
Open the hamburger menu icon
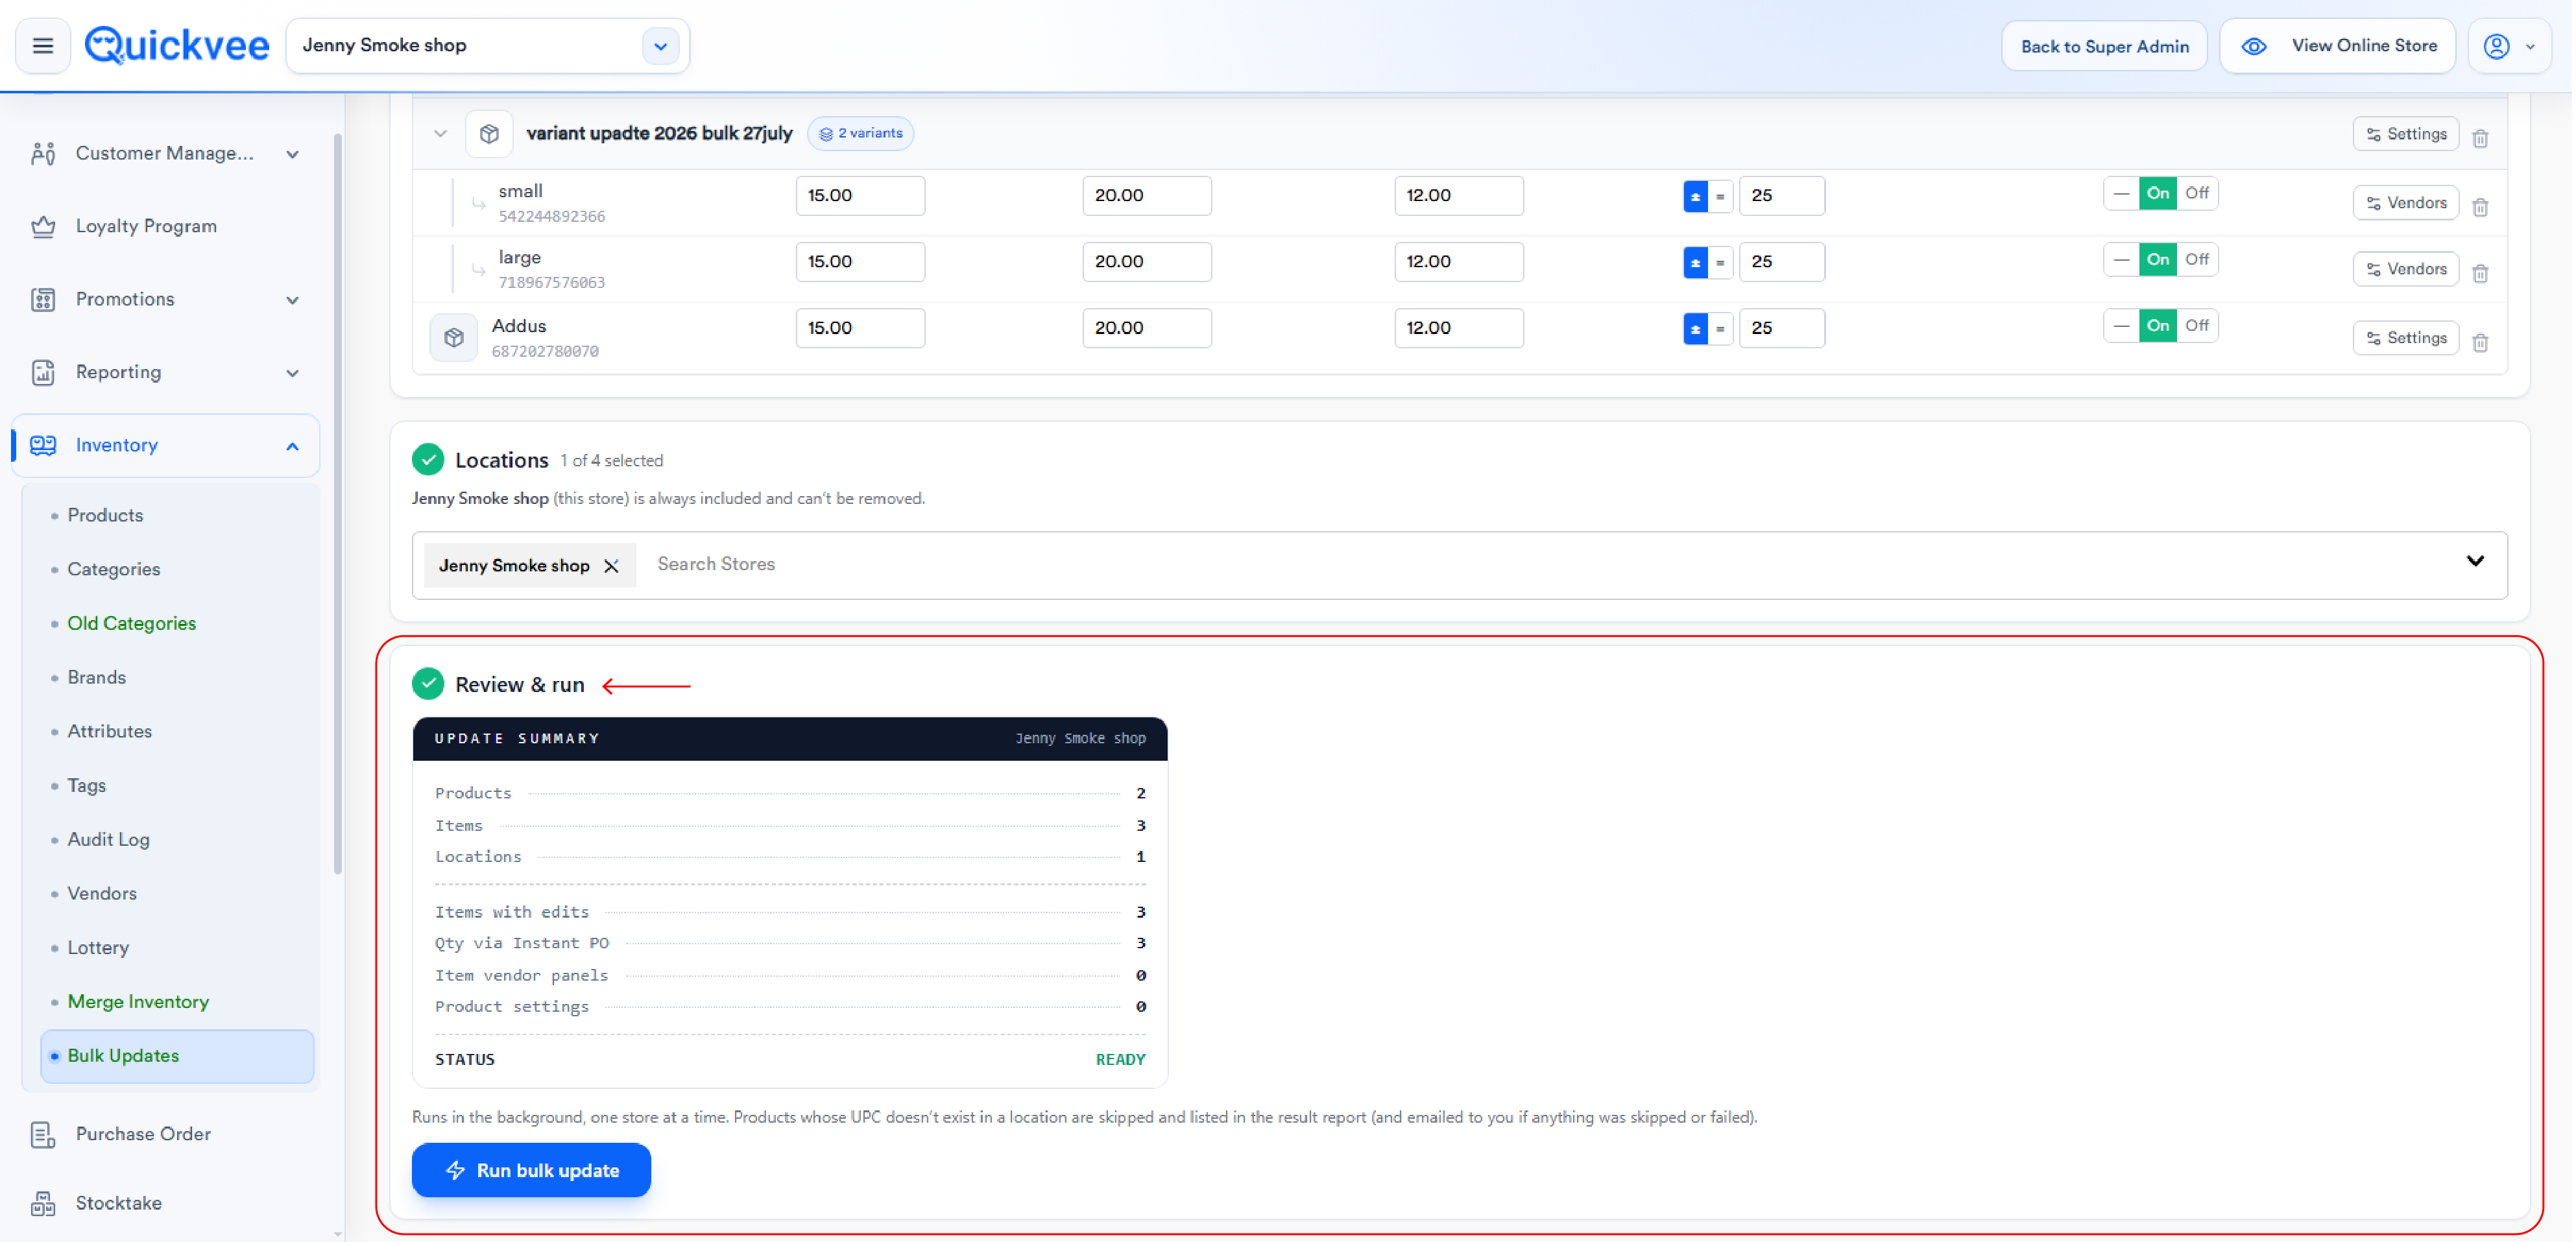click(43, 46)
